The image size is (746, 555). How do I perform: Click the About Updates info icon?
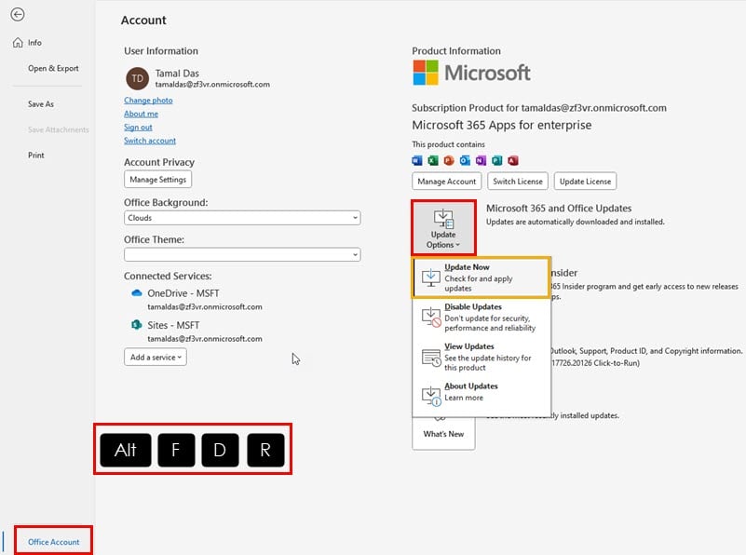point(431,396)
